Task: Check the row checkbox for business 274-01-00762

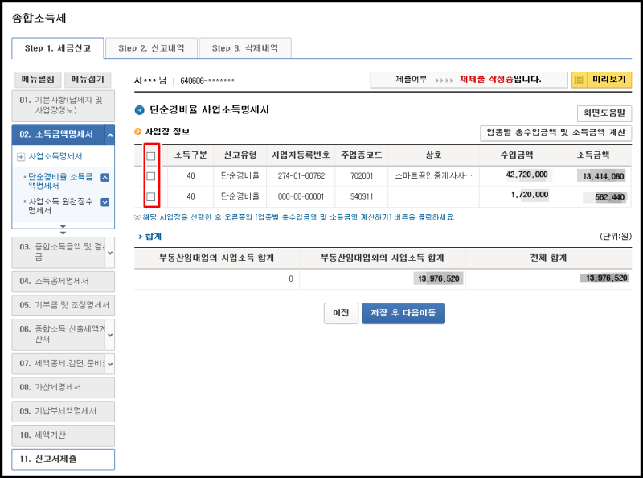Action: tap(151, 176)
